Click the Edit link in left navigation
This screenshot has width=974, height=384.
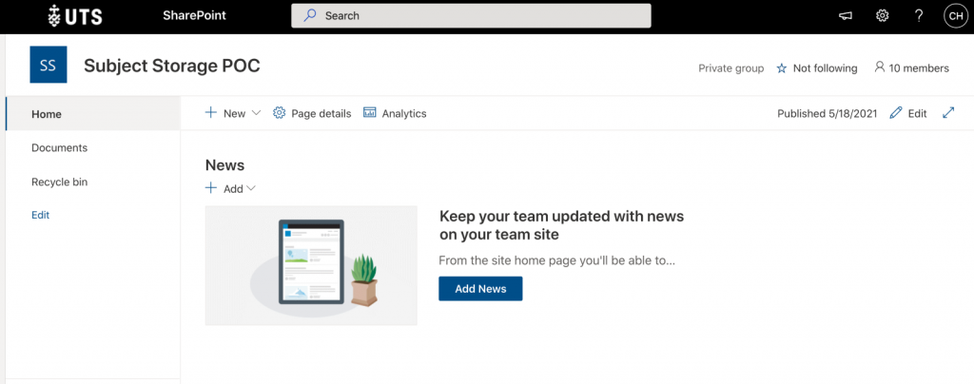pos(40,215)
